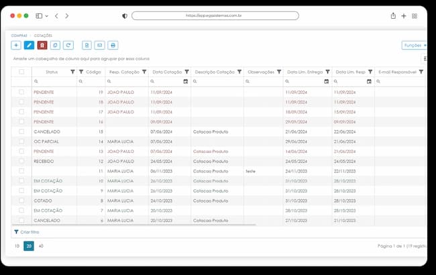Click the COMPRAS breadcrumb
Viewport: 436px width, 275px height.
point(19,36)
